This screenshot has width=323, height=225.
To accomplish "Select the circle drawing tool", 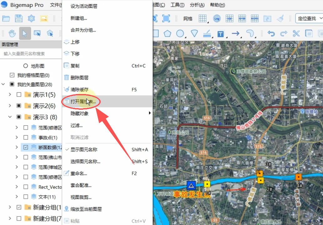I will click(x=180, y=33).
